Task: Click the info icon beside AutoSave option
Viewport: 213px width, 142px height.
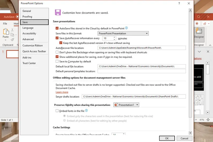Action: [126, 28]
